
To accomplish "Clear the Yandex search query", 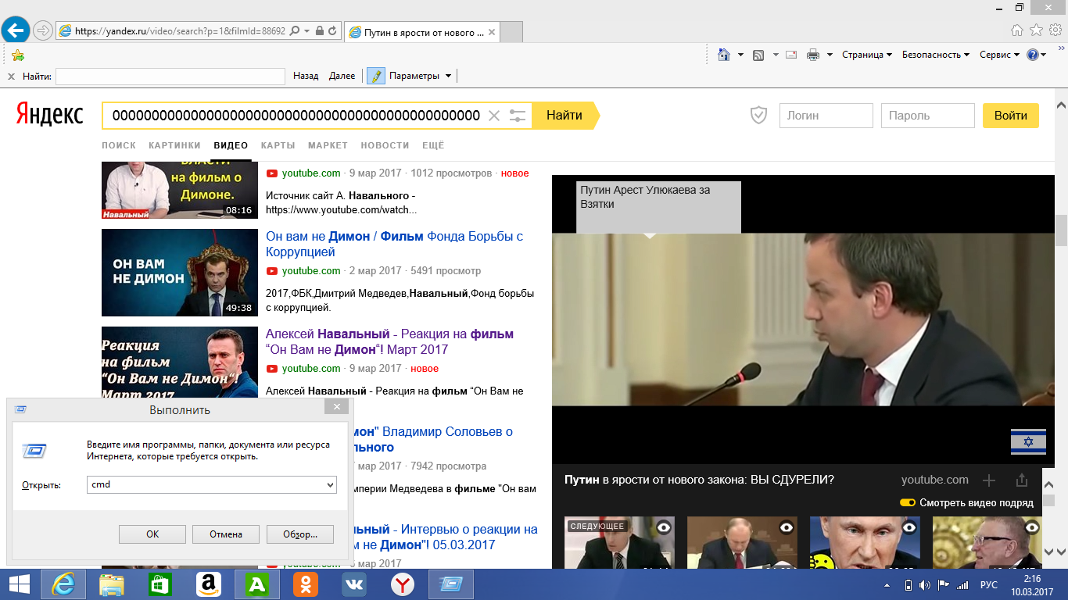I will [x=494, y=116].
